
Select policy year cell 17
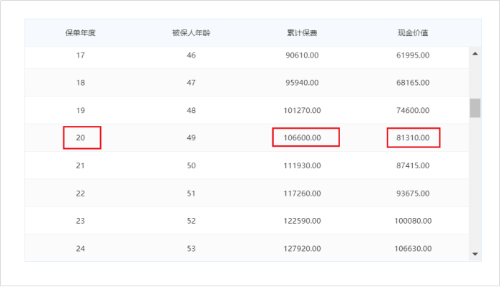tap(81, 55)
